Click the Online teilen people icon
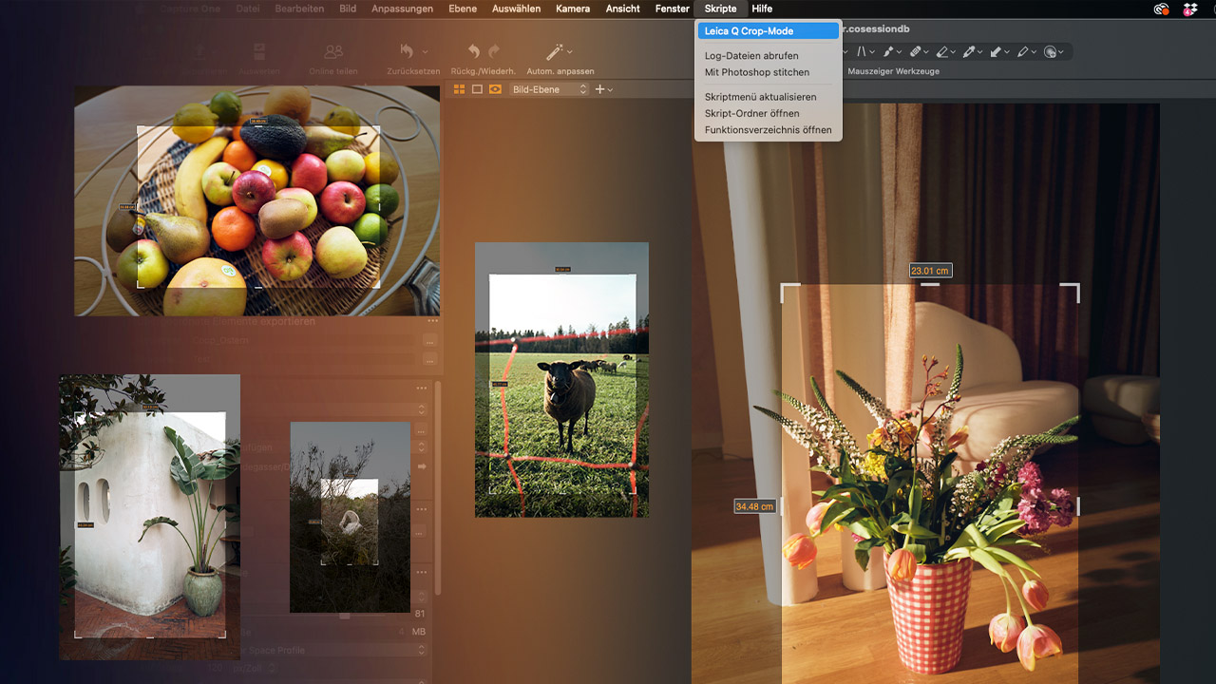Image resolution: width=1216 pixels, height=684 pixels. (333, 52)
